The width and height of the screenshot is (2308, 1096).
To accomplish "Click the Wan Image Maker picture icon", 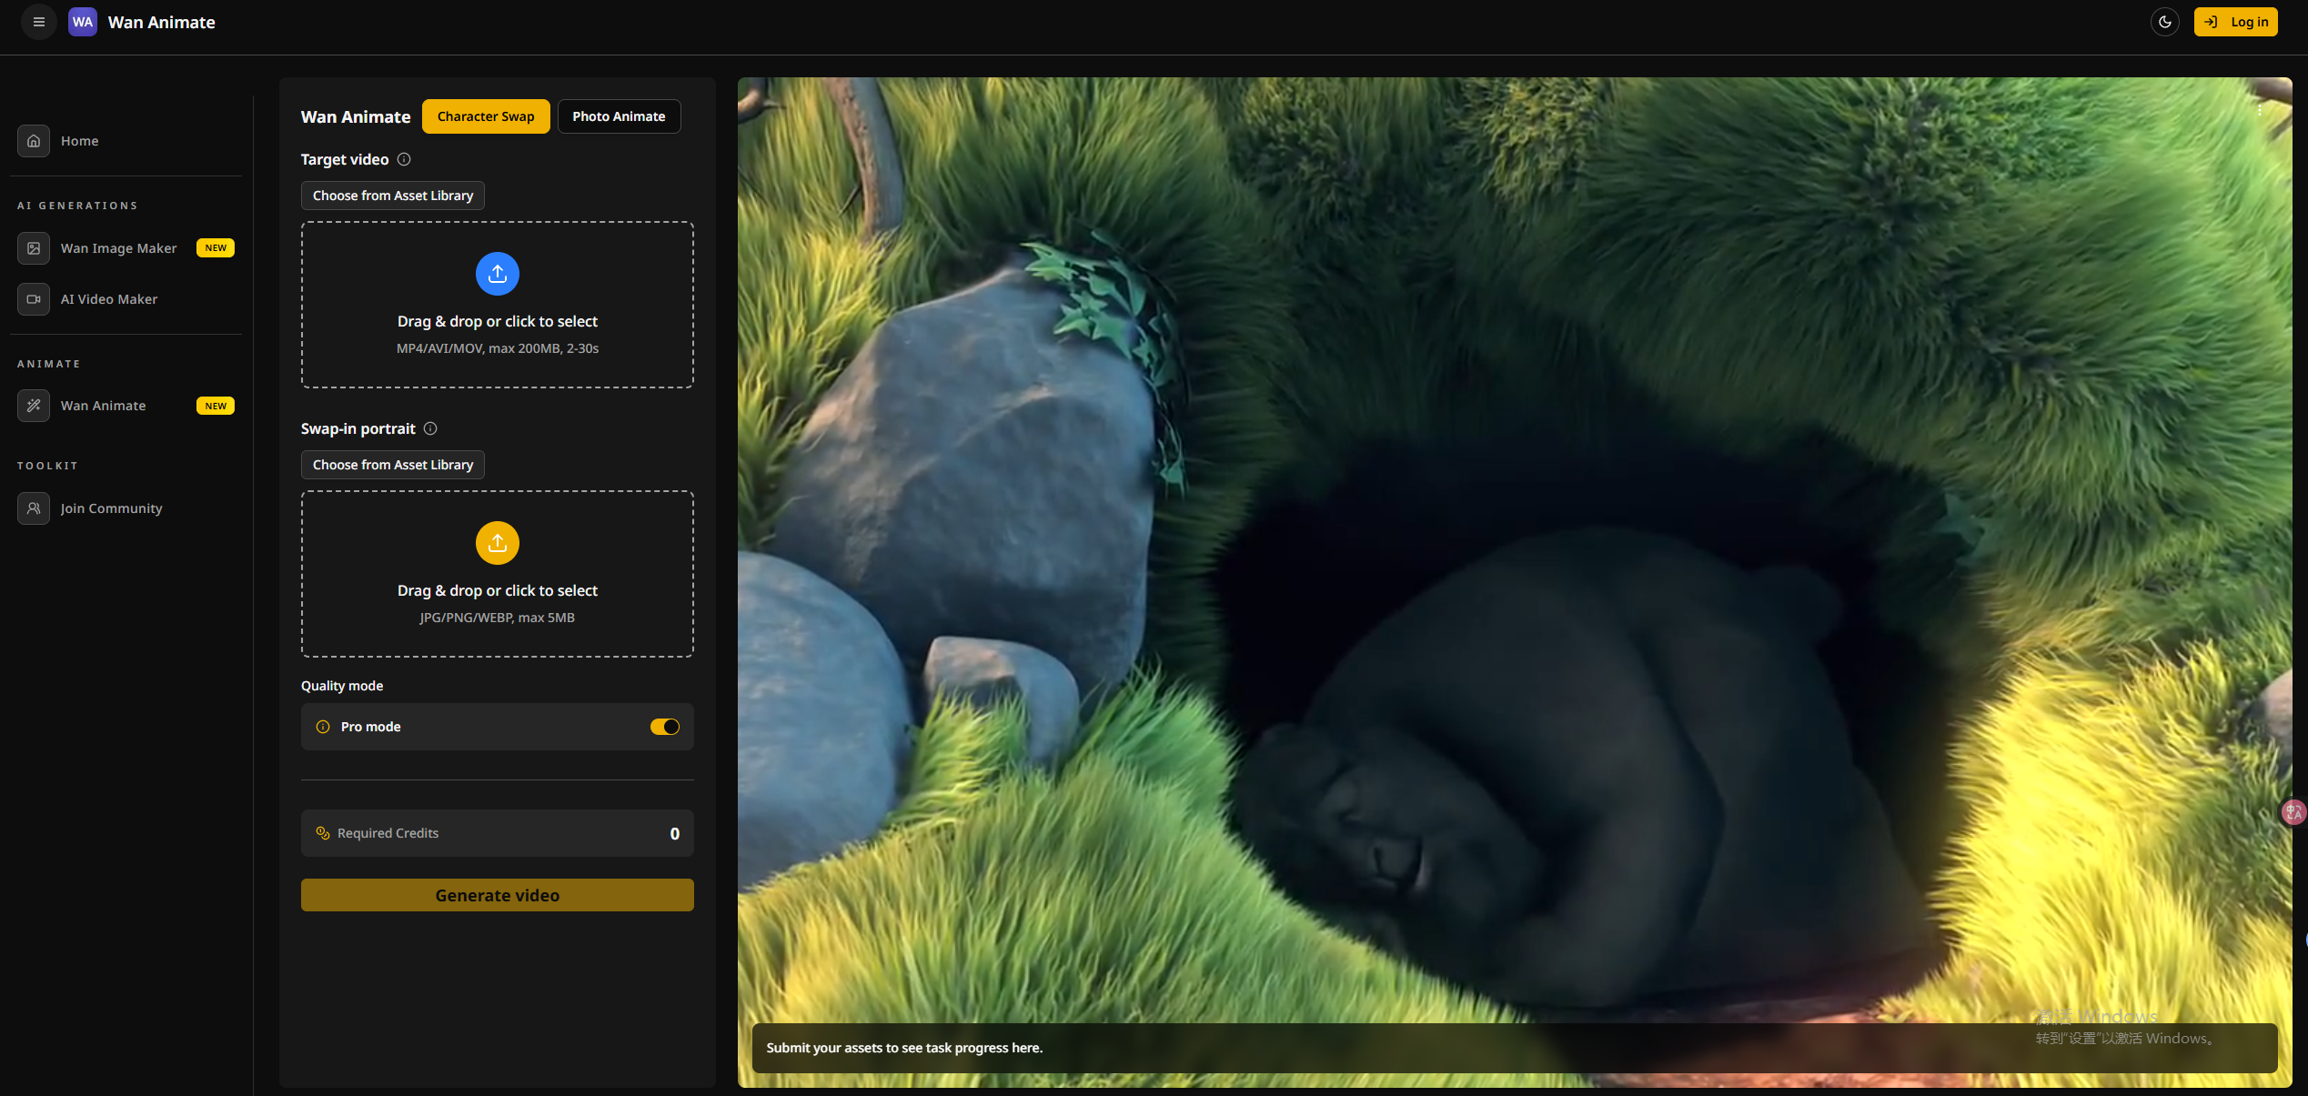I will tap(34, 248).
